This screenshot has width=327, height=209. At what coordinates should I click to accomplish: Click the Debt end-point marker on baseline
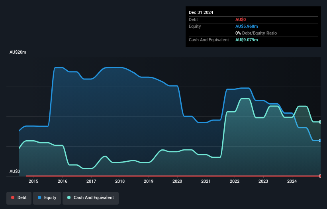(320, 176)
